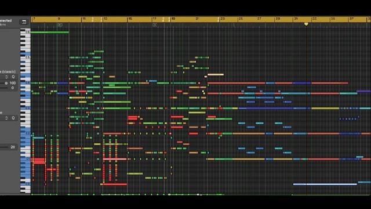Click bar 13 in the ruler

(x=106, y=19)
